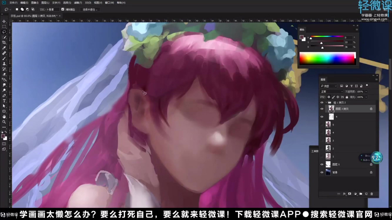The width and height of the screenshot is (392, 220).
Task: Click the color spectrum ramp
Action: point(327,58)
